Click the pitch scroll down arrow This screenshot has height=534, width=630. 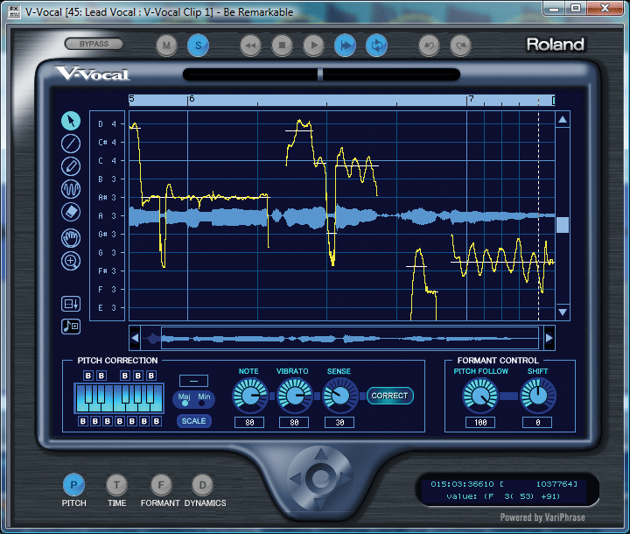click(563, 312)
